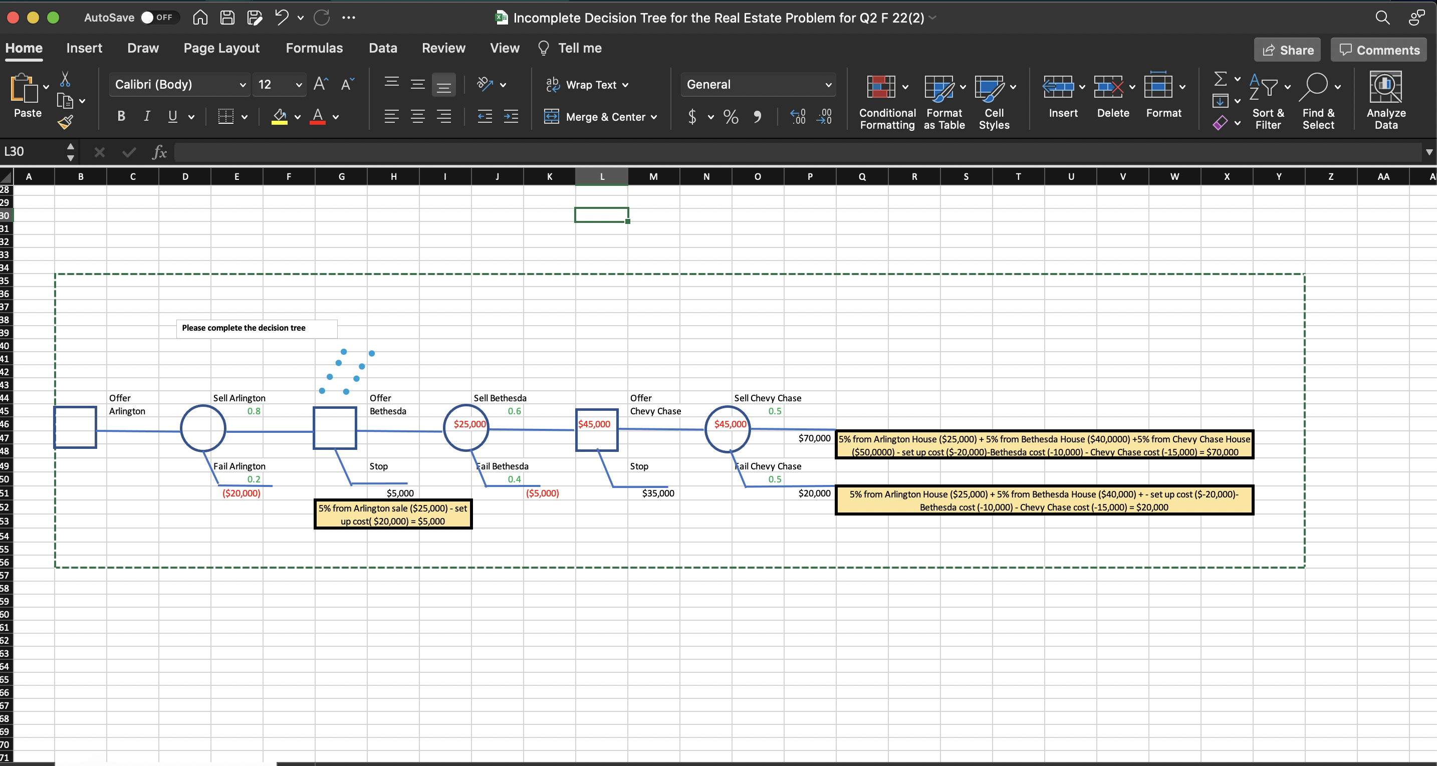
Task: Click the Percent Style icon
Action: click(730, 117)
